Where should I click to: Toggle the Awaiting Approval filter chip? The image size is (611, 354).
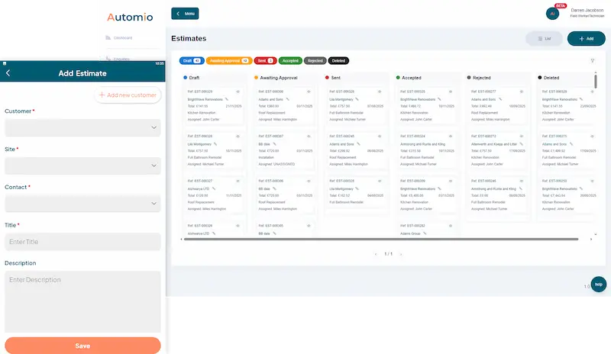point(229,61)
